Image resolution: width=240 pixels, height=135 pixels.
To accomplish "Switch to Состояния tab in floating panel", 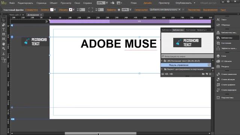I will [191, 30].
